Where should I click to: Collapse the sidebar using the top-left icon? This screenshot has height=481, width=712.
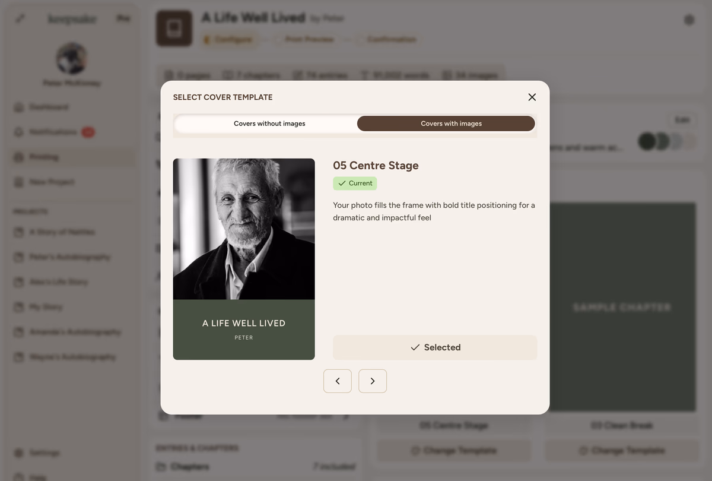[x=20, y=19]
